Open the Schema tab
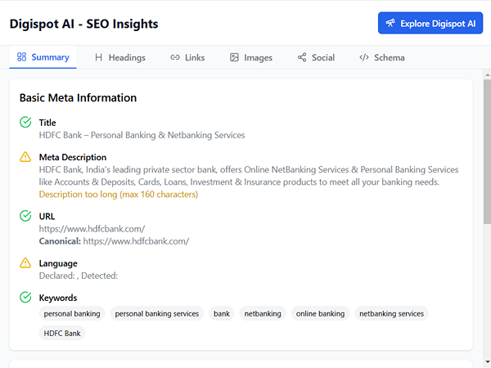 382,57
